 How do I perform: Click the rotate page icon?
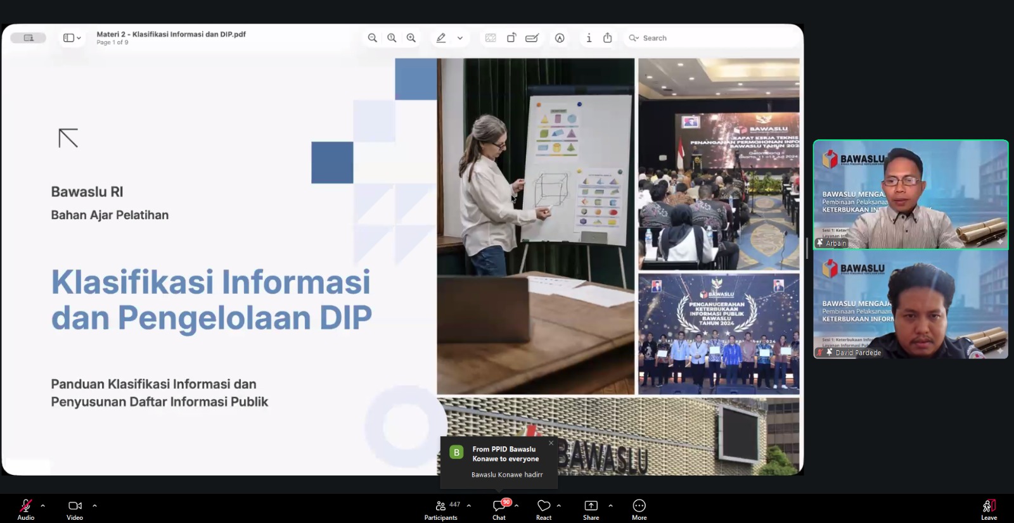[511, 38]
